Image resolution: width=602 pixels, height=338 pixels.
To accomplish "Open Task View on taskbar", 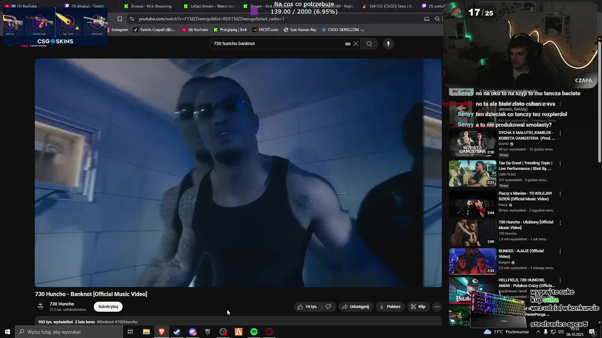I will (x=130, y=332).
